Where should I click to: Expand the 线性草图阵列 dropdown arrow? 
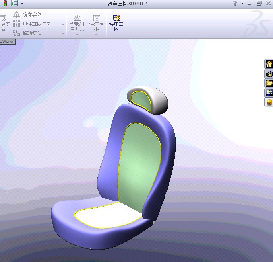click(63, 24)
